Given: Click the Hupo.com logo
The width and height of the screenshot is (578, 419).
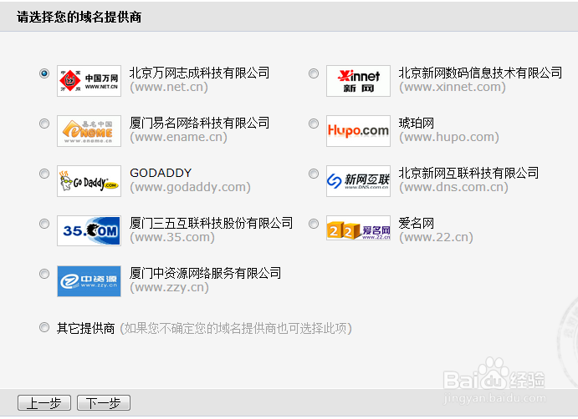Looking at the screenshot, I should tap(358, 131).
